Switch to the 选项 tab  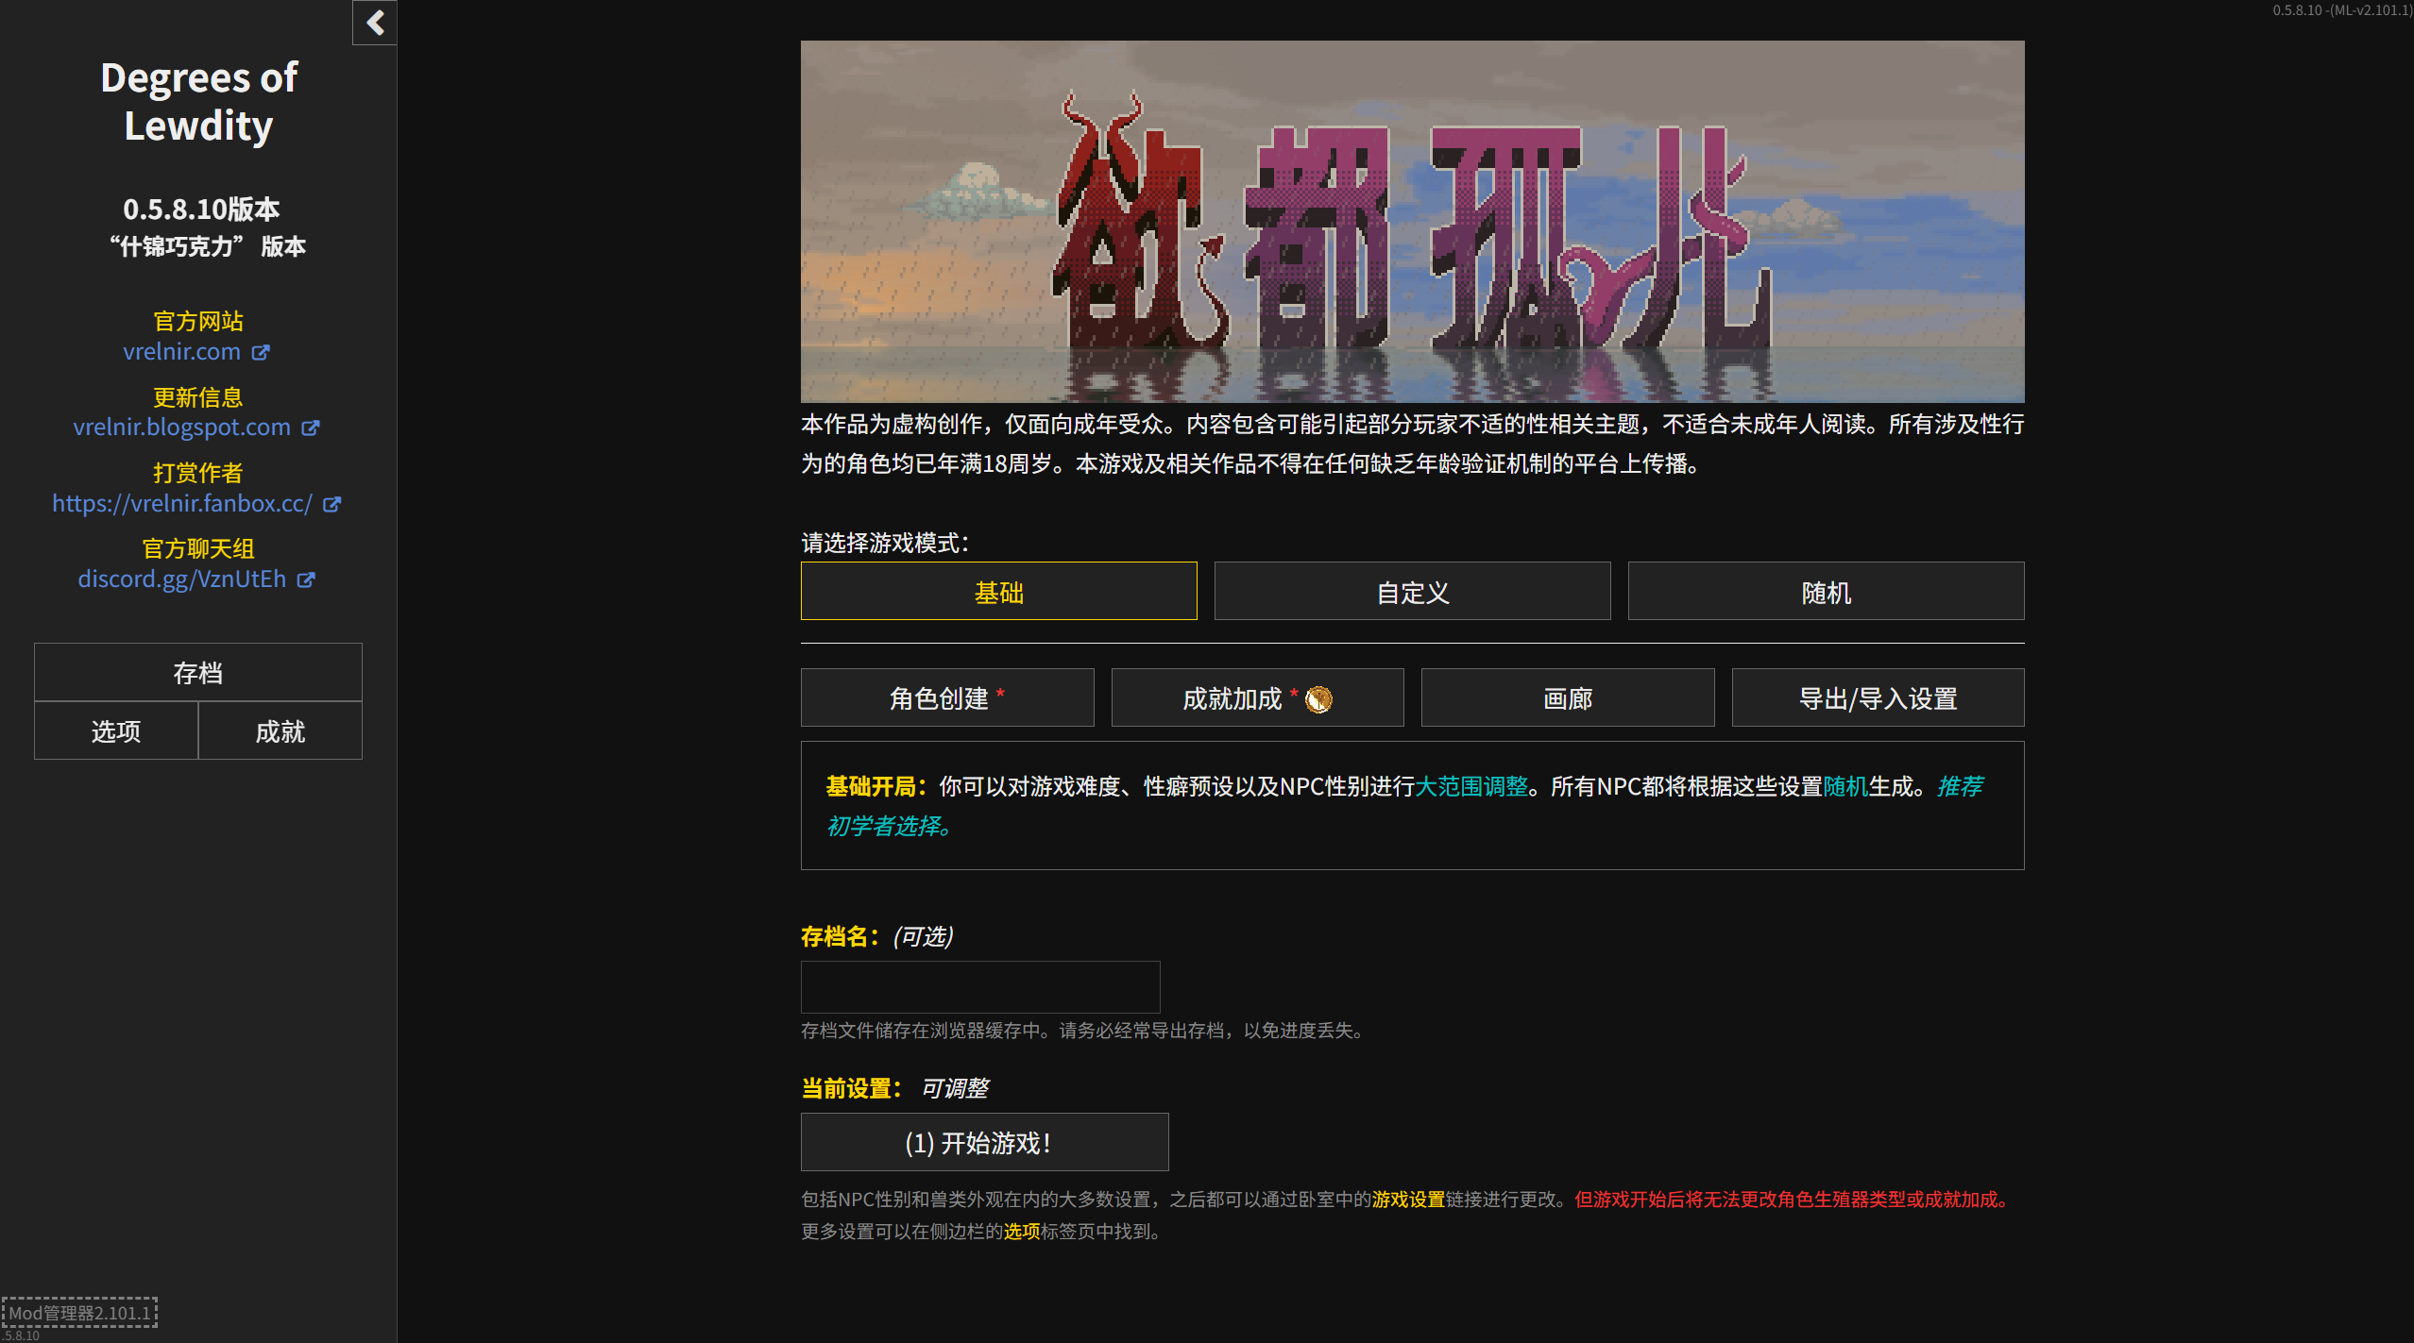click(x=115, y=730)
